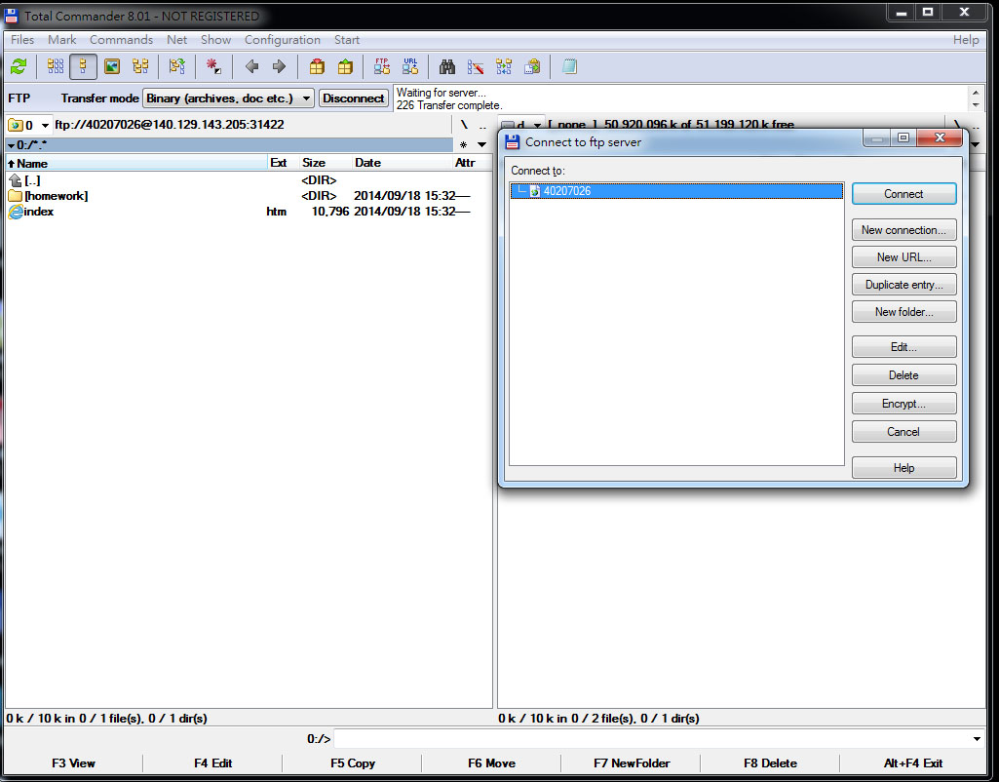Click the FTP log scroll down arrow

point(976,105)
